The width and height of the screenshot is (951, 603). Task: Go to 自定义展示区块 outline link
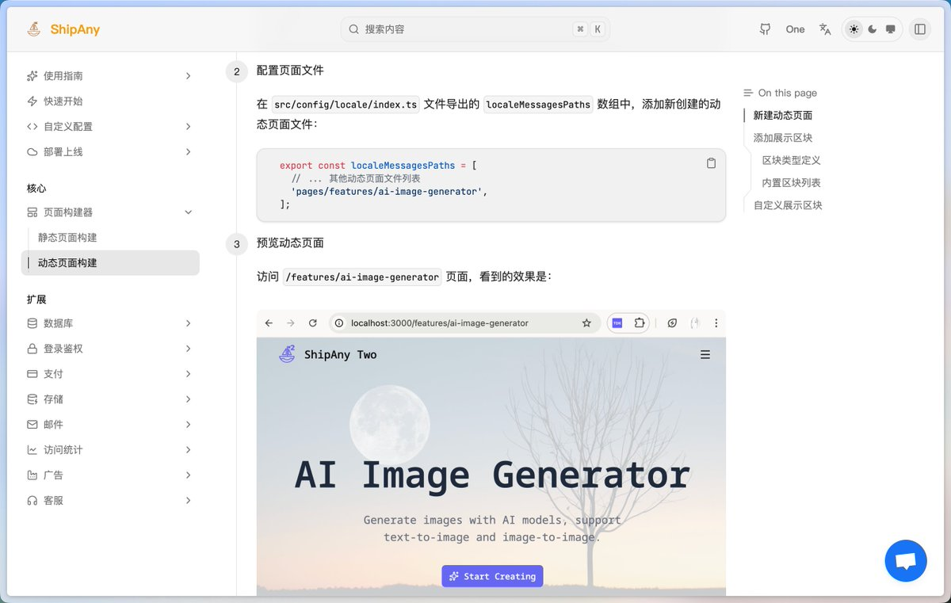pos(788,205)
